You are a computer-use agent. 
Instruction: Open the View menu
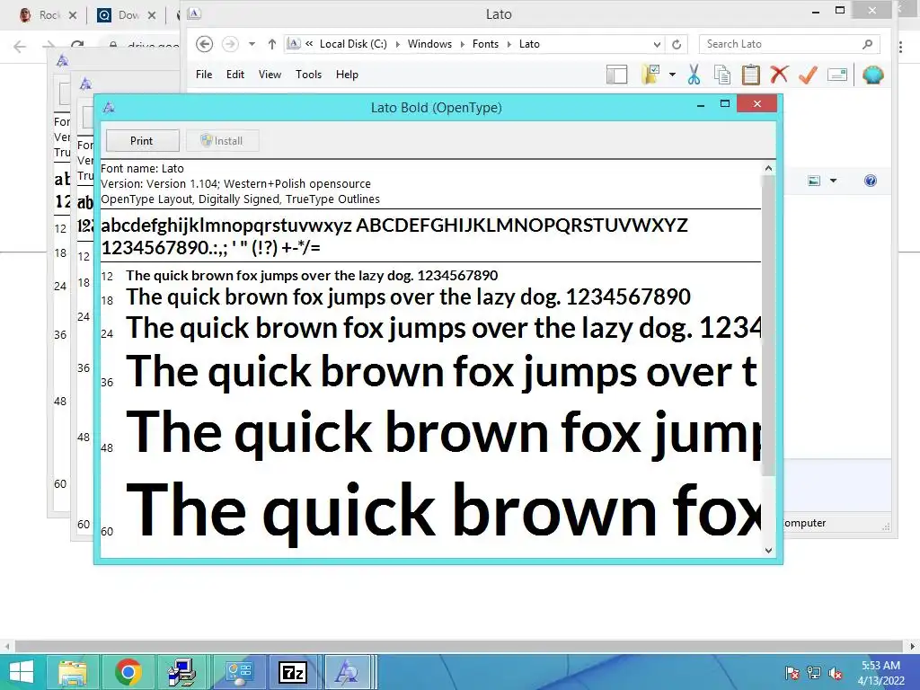(270, 75)
